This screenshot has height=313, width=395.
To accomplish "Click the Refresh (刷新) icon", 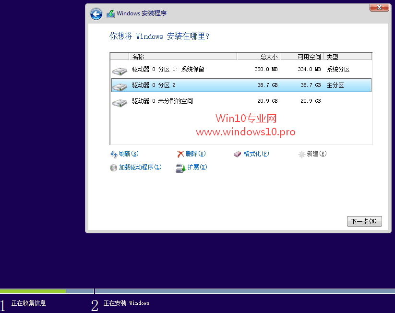I will [114, 154].
